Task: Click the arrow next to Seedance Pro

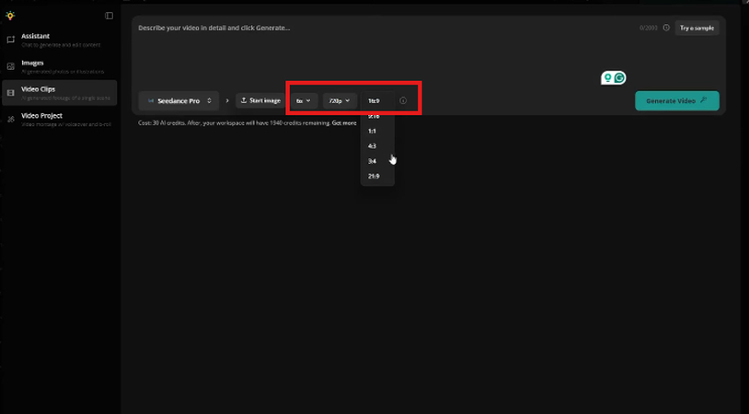Action: coord(227,101)
